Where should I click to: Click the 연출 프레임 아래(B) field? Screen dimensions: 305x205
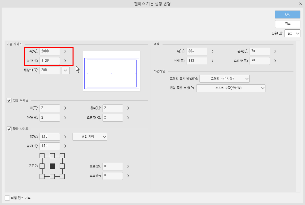point(50,118)
